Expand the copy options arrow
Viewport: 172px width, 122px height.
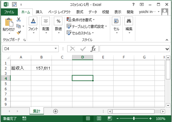[x=23, y=26]
